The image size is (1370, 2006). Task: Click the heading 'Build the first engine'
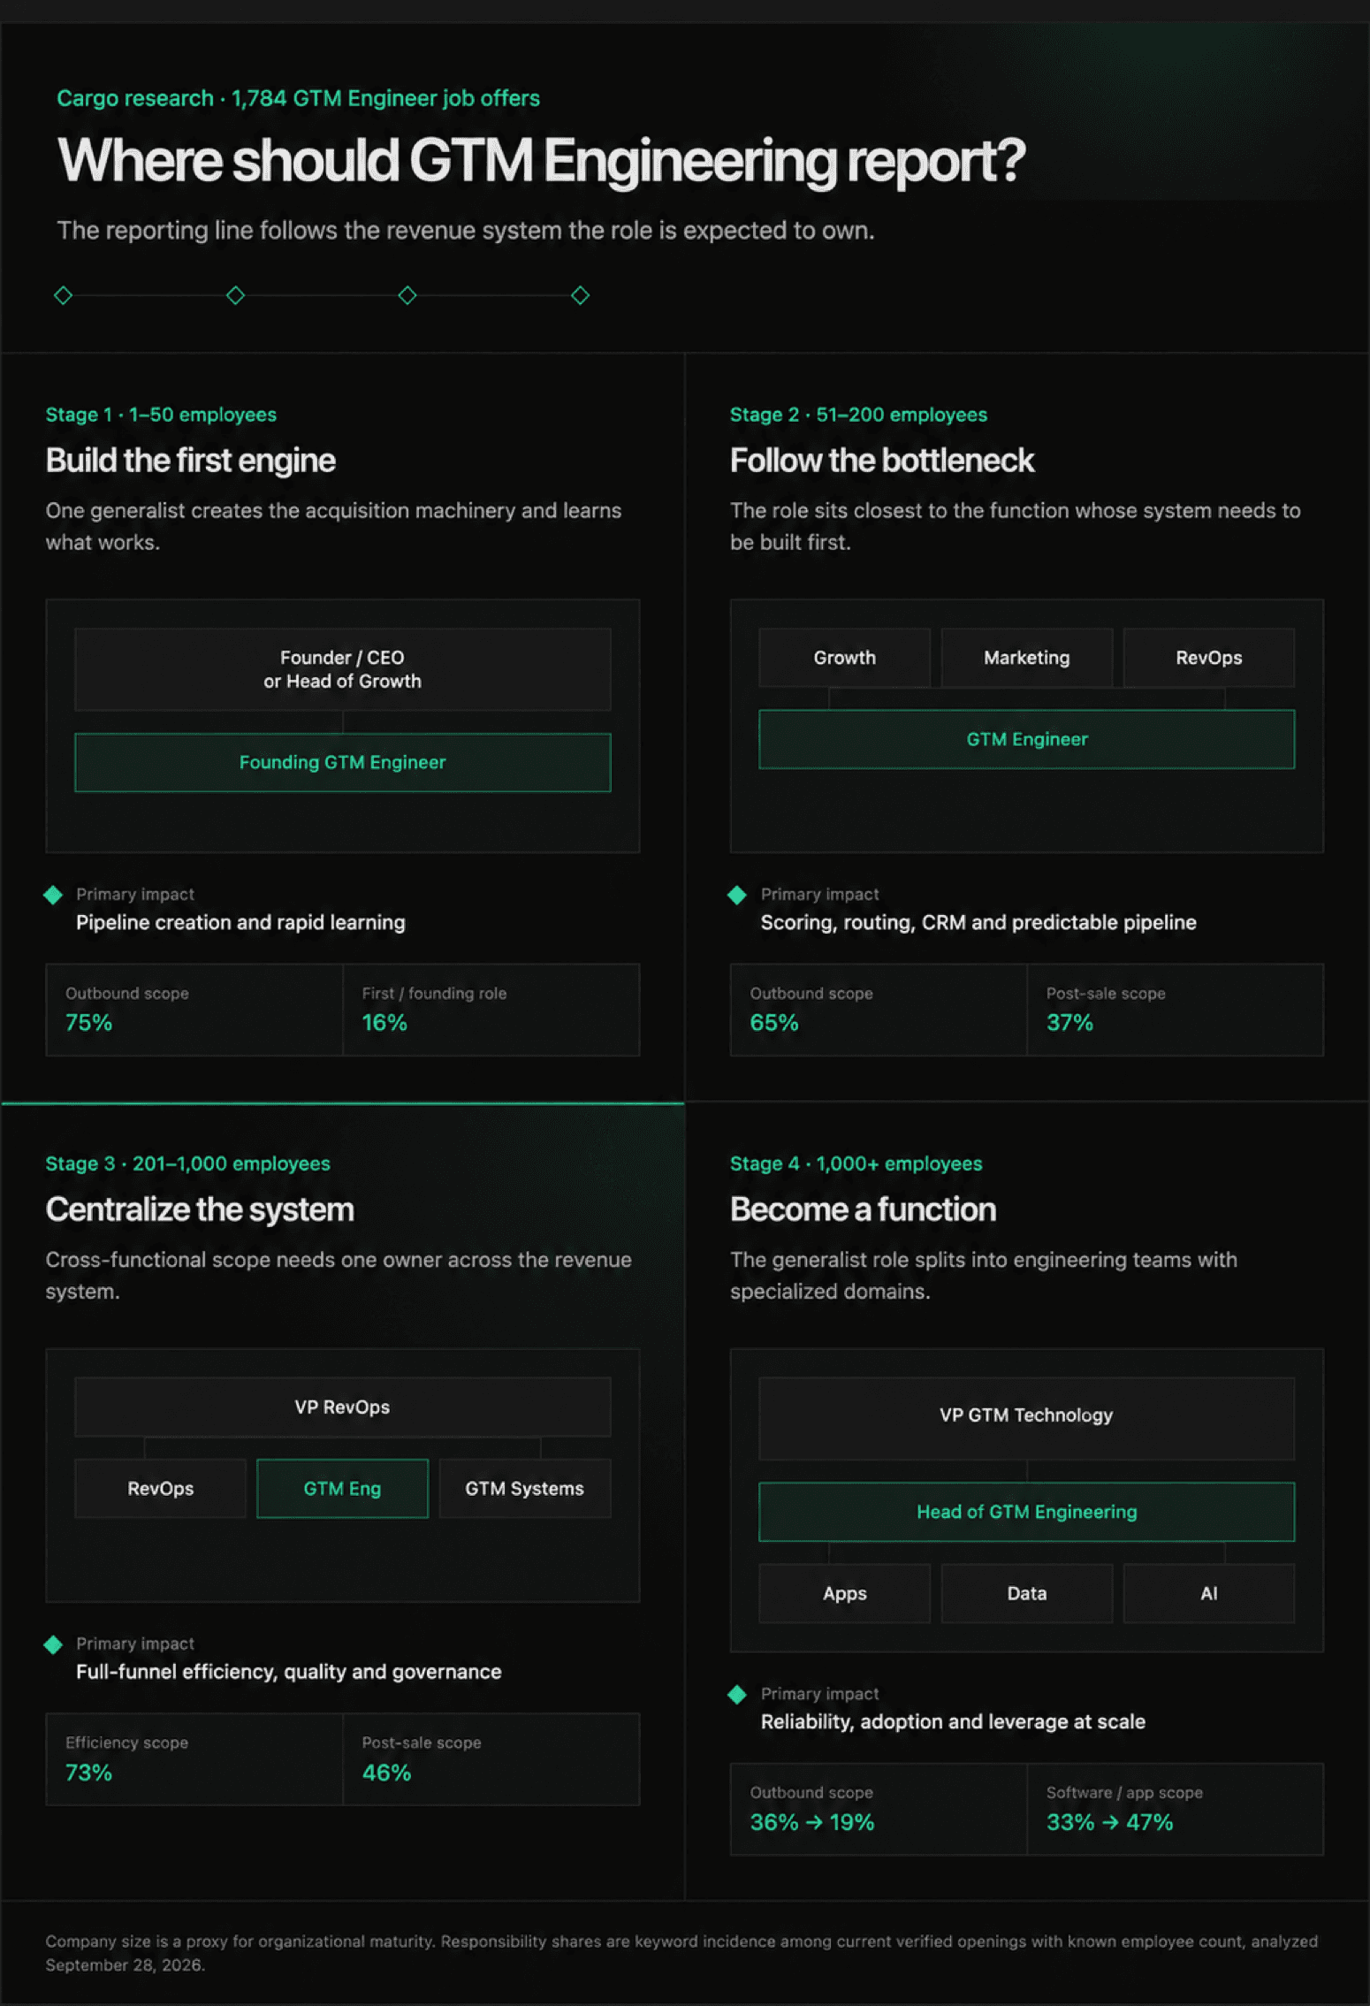191,461
